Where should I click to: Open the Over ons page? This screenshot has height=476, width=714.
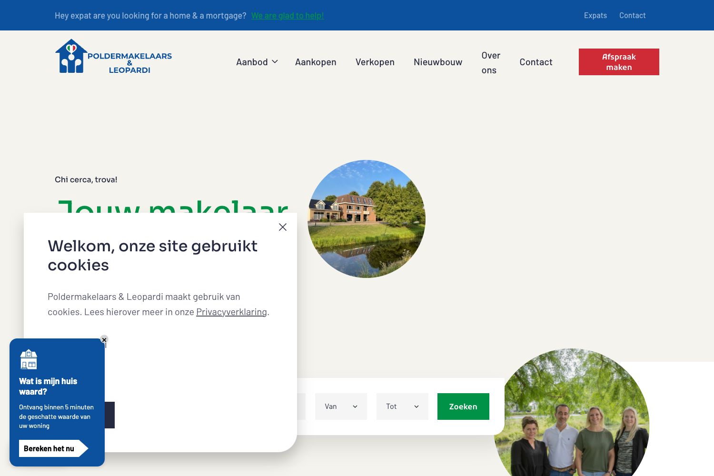(491, 62)
